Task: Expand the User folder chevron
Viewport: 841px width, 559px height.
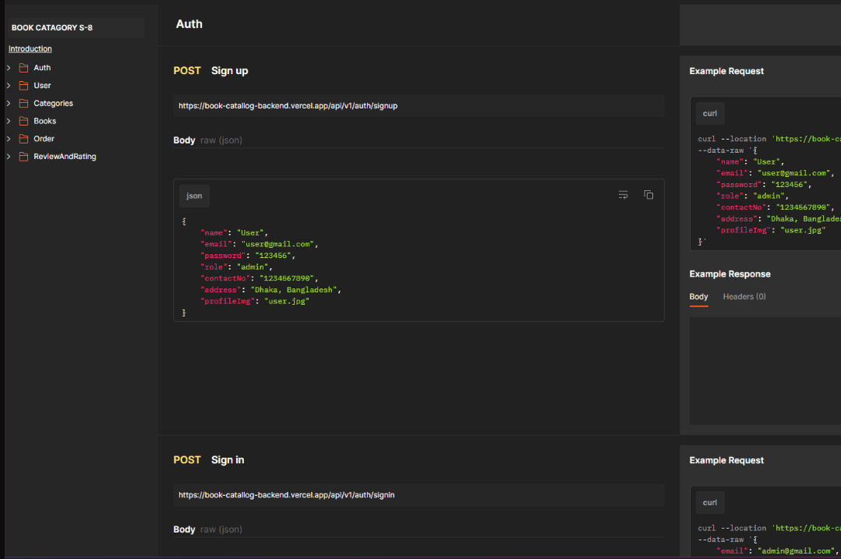Action: 9,85
